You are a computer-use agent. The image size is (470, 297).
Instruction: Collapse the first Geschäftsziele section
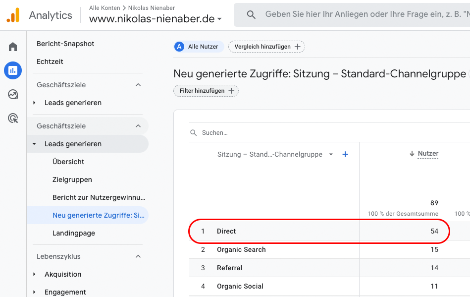(138, 85)
